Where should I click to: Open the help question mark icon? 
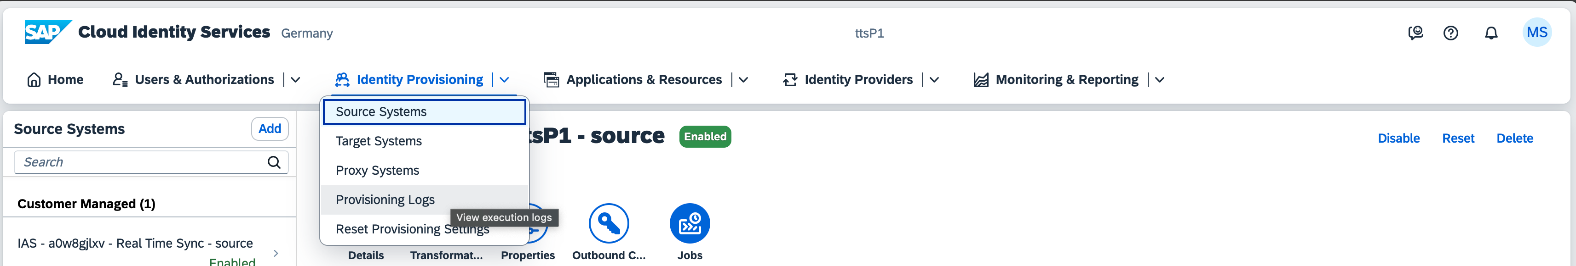pyautogui.click(x=1450, y=33)
